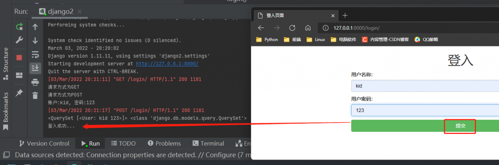Toggle soft-wrap in run console

(x=35, y=54)
